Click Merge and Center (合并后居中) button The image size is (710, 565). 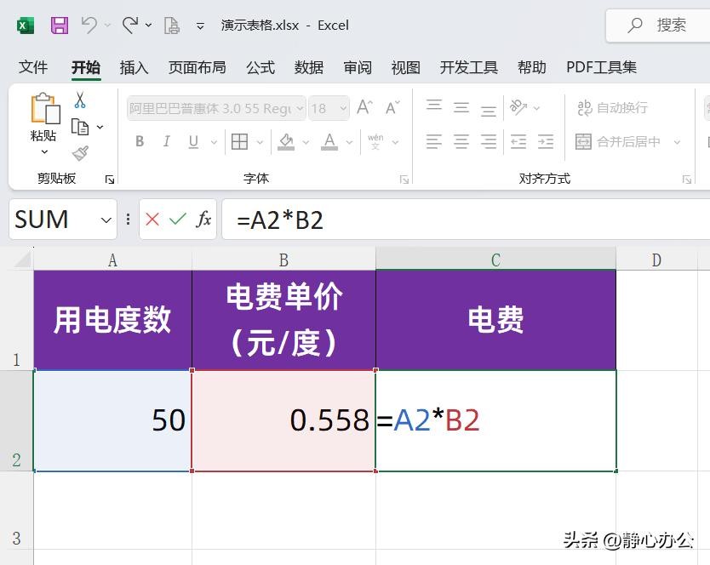[x=619, y=142]
